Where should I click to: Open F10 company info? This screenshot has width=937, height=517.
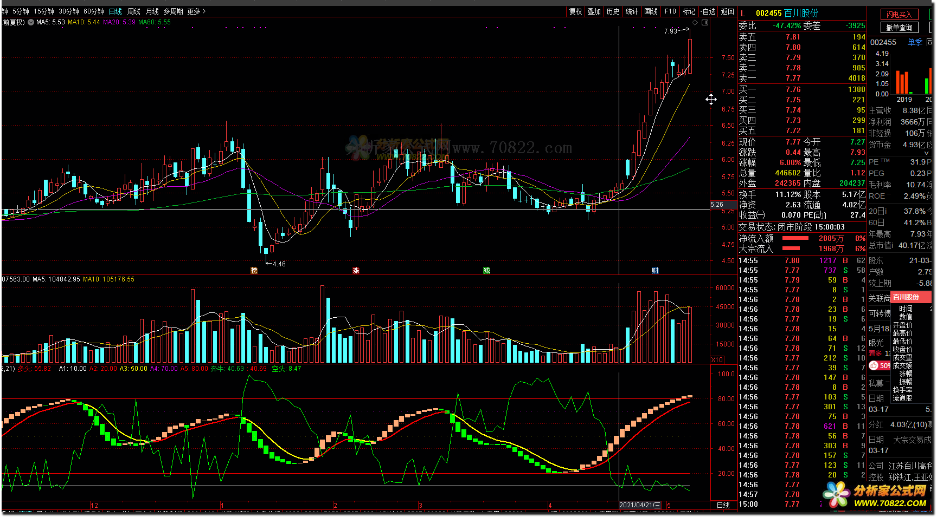[x=670, y=11]
